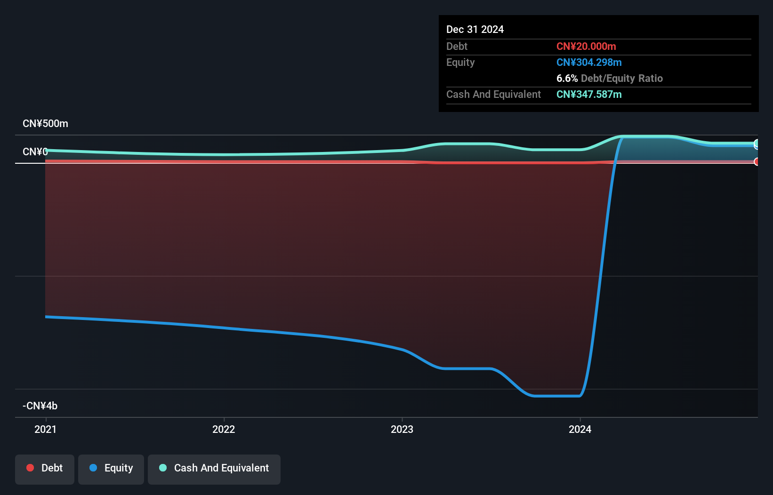The height and width of the screenshot is (495, 773).
Task: Click the teal Cash endpoint marker on chart
Action: tap(757, 144)
